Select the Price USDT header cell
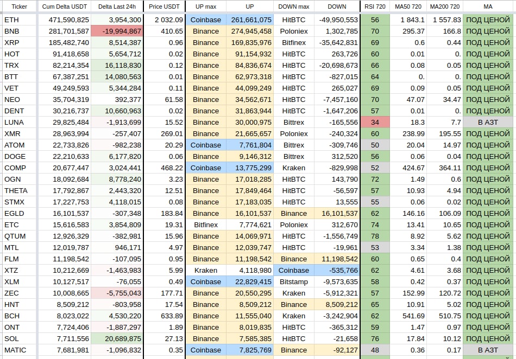This screenshot has height=359, width=516. click(164, 7)
